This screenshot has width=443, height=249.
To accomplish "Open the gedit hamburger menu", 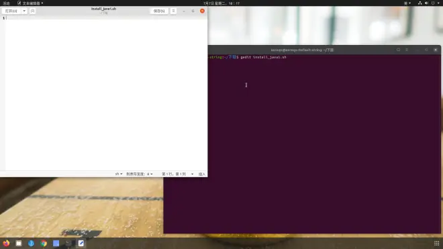I will coord(173,11).
